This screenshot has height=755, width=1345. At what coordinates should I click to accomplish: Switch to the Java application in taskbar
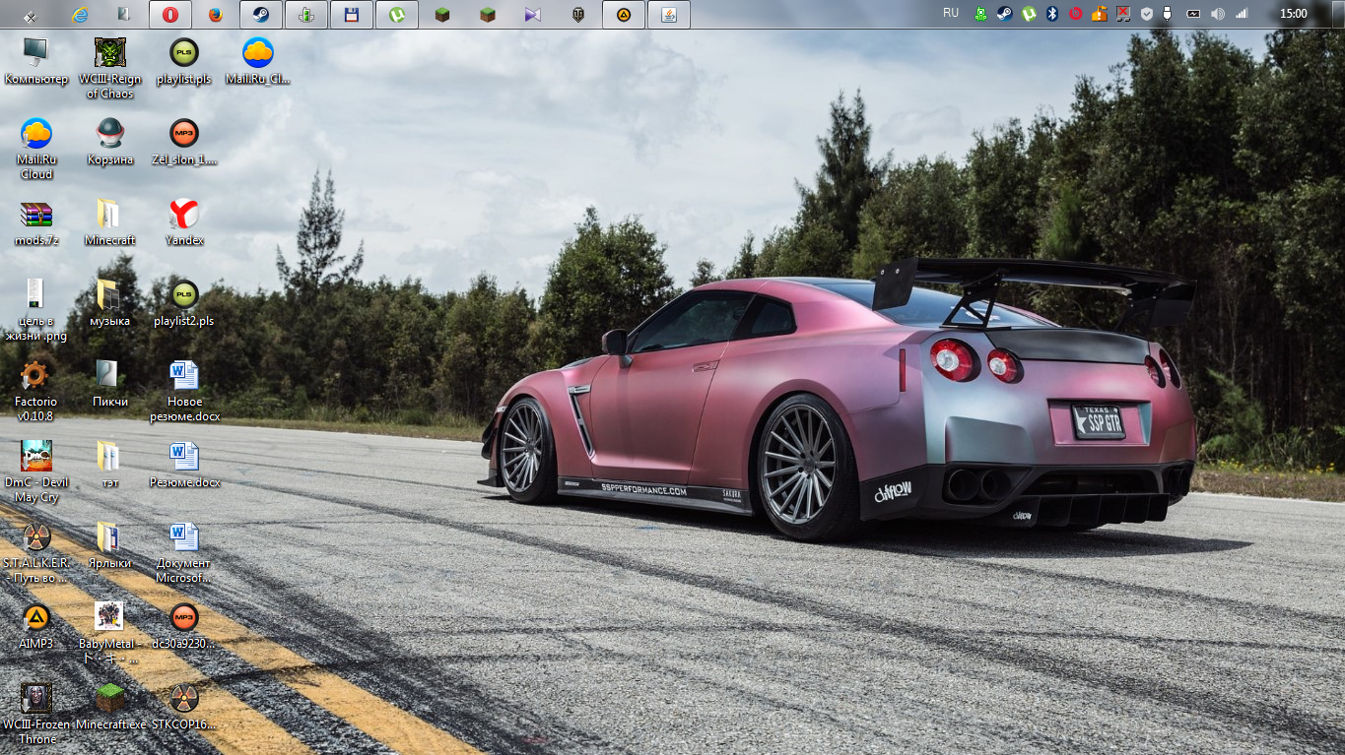tap(669, 15)
